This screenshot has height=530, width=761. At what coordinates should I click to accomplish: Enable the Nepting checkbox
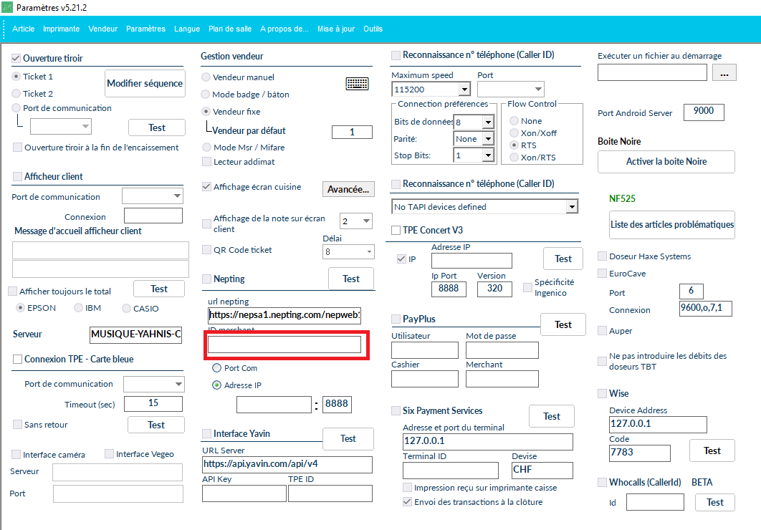pos(207,279)
